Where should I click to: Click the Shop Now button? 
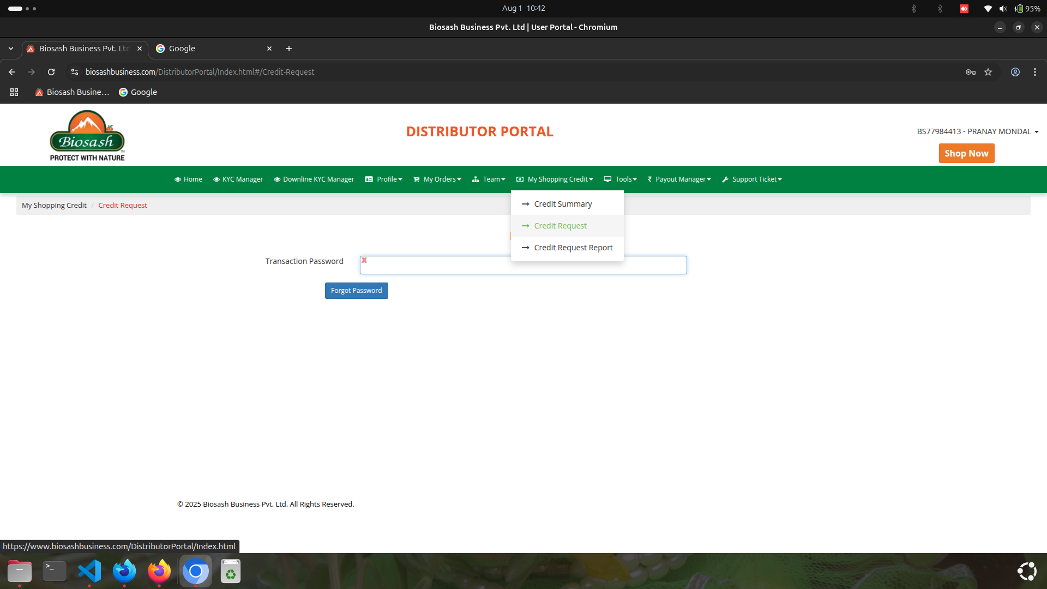[x=966, y=153]
